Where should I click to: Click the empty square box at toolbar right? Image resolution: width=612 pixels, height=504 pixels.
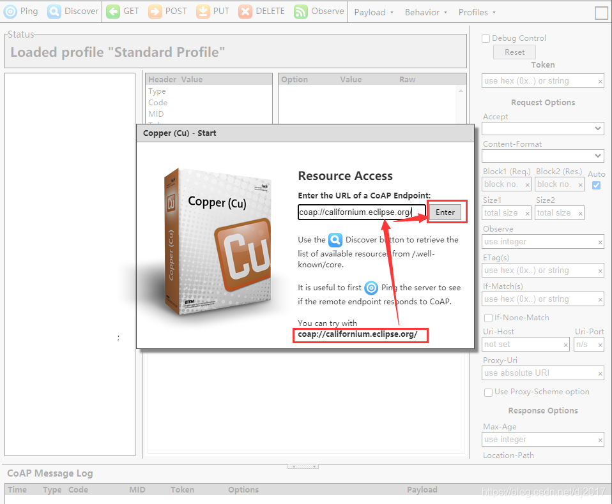pos(601,13)
